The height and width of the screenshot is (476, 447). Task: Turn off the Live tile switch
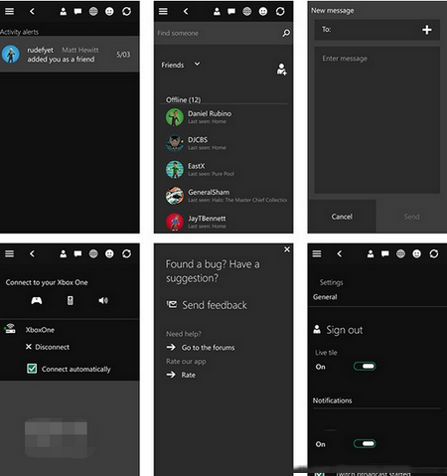tap(365, 366)
